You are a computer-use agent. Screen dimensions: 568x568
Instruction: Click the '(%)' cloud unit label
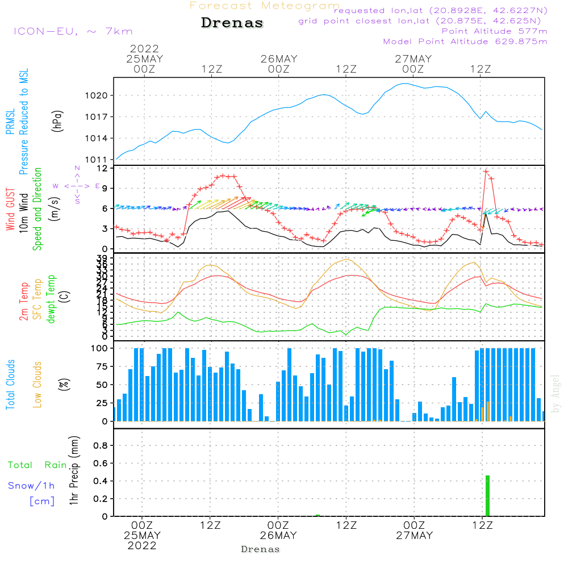point(64,385)
